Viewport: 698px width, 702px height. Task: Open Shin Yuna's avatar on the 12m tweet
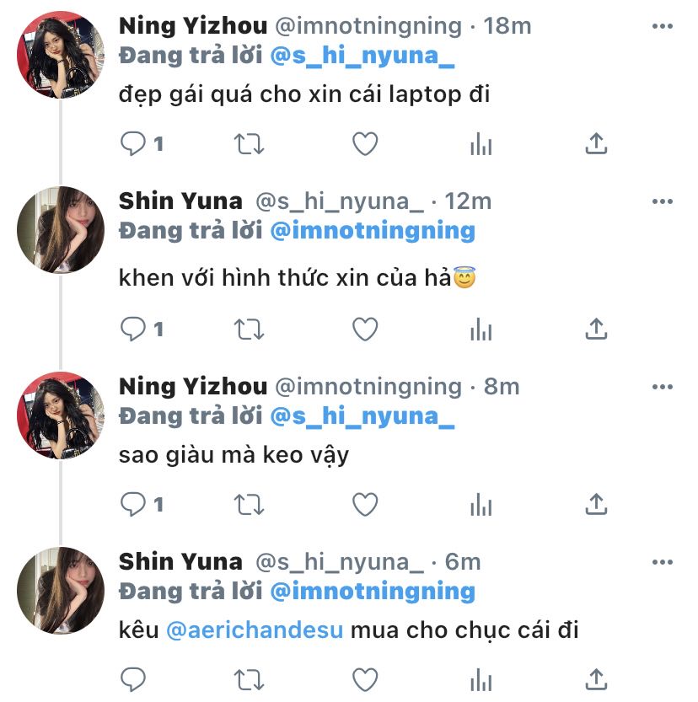61,231
